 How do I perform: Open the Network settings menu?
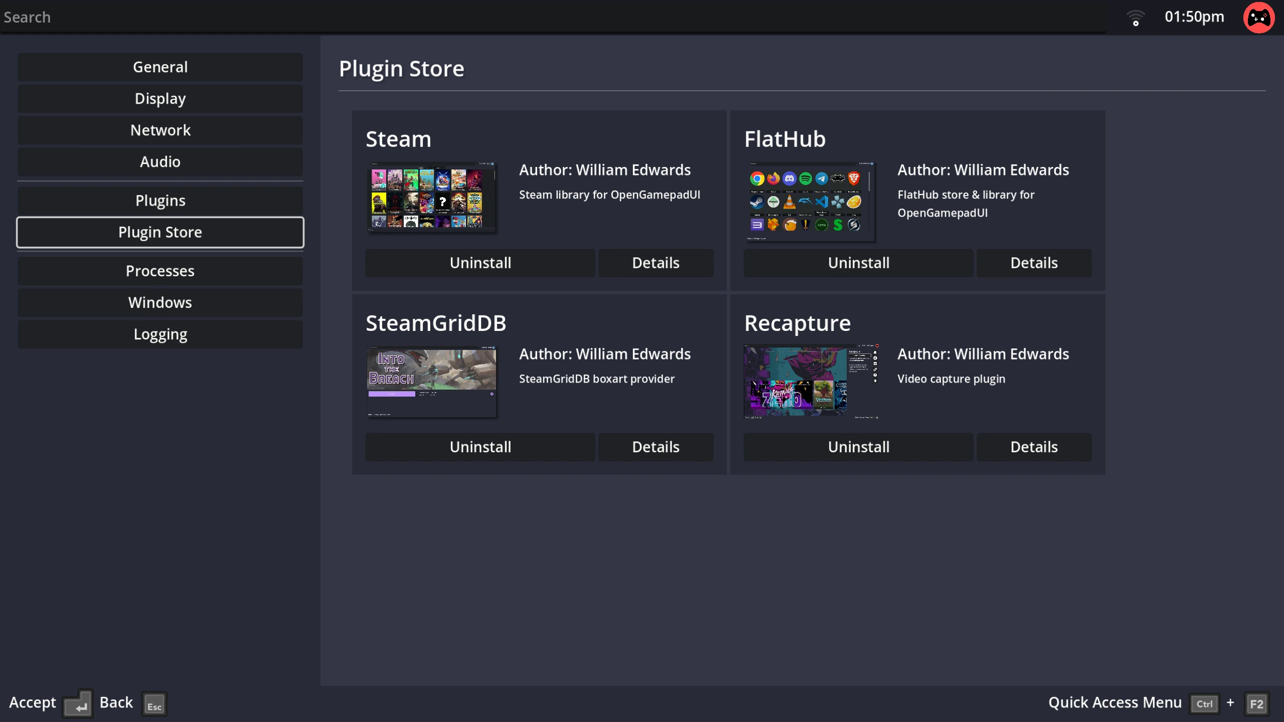160,130
